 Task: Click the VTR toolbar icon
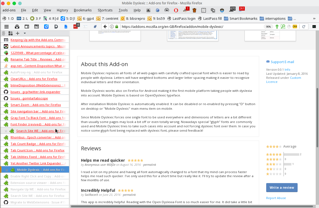point(36,27)
